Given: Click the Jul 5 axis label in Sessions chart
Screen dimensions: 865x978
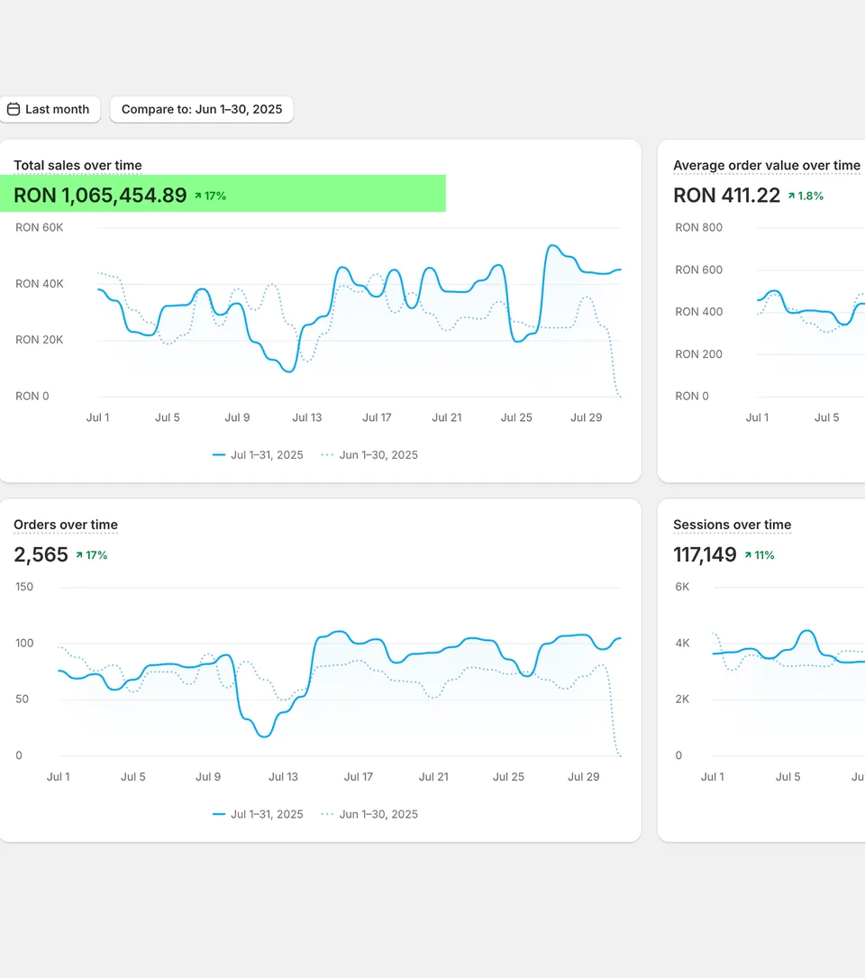Looking at the screenshot, I should pos(788,777).
